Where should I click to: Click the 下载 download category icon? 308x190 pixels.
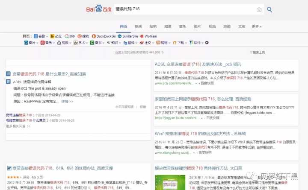[175, 43]
